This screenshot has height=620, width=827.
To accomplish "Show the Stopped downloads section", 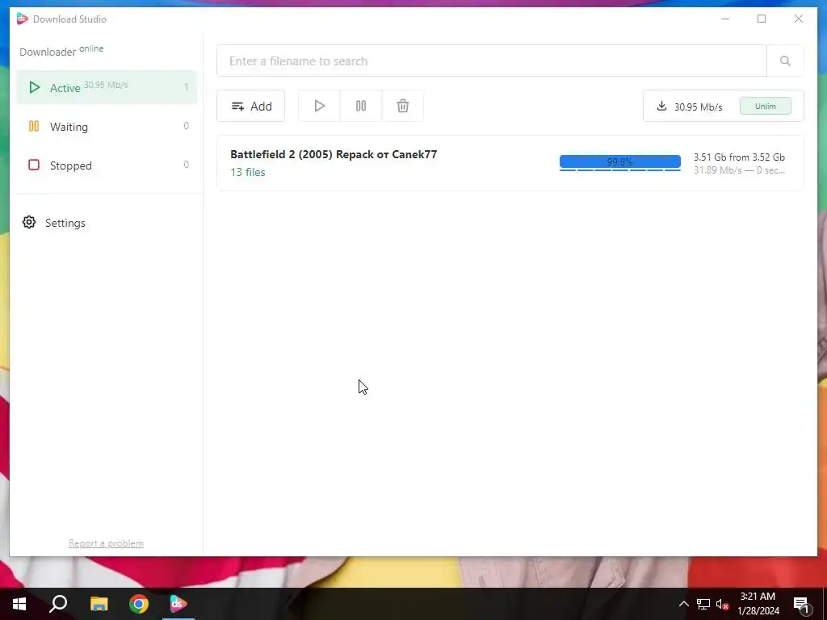I will pyautogui.click(x=107, y=165).
